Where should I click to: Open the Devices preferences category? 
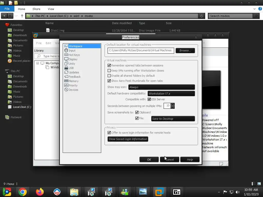pyautogui.click(x=71, y=90)
